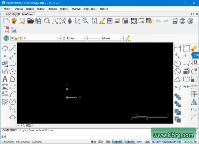The height and width of the screenshot is (144, 199).
Task: Switch to the MxCAD云图 tab
Action: click(13, 14)
